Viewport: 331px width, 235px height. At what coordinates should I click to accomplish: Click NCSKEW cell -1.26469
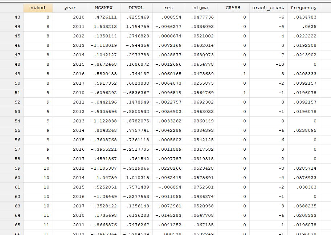pyautogui.click(x=104, y=196)
